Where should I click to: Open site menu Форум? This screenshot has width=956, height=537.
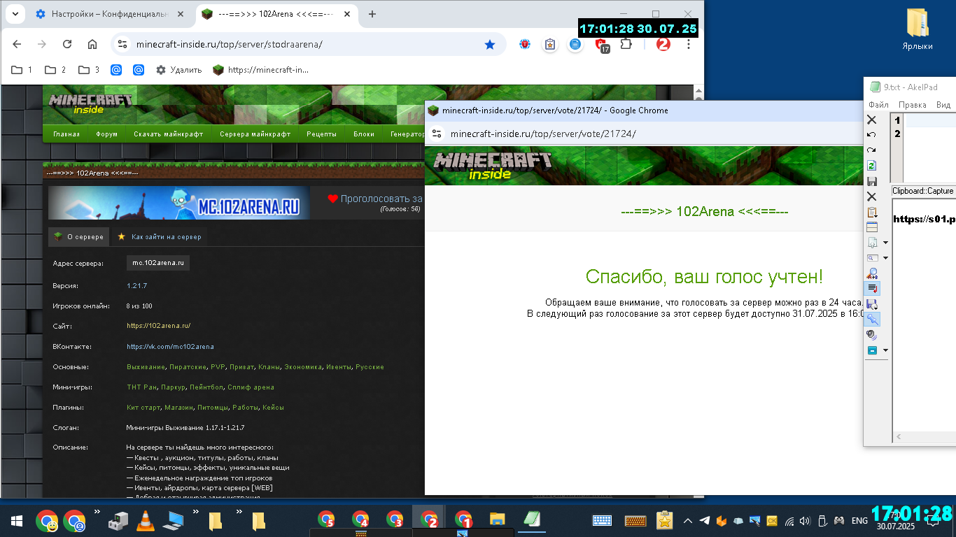[x=107, y=134]
